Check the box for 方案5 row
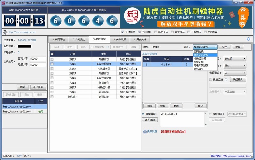Viewport: 255px width, 160px height. click(52, 78)
